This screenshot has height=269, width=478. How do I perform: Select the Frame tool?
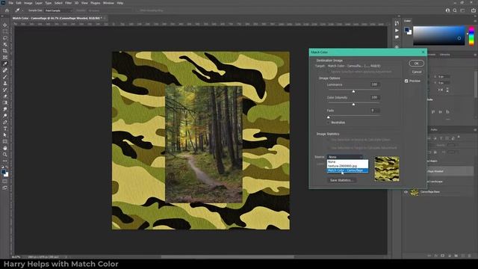pyautogui.click(x=5, y=58)
